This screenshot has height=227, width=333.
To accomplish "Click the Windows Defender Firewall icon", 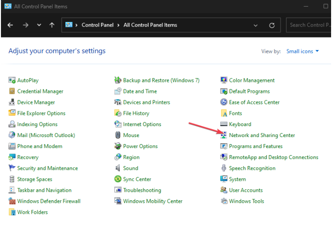I will pyautogui.click(x=12, y=201).
